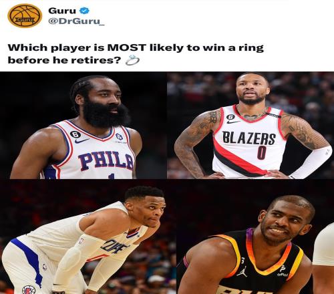This screenshot has height=294, width=334.
Task: Click the PayPal patch on the black jersey
Action: [283, 271]
